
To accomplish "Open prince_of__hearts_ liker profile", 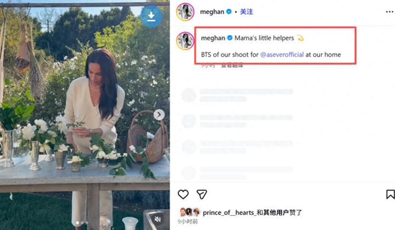I will (x=228, y=213).
